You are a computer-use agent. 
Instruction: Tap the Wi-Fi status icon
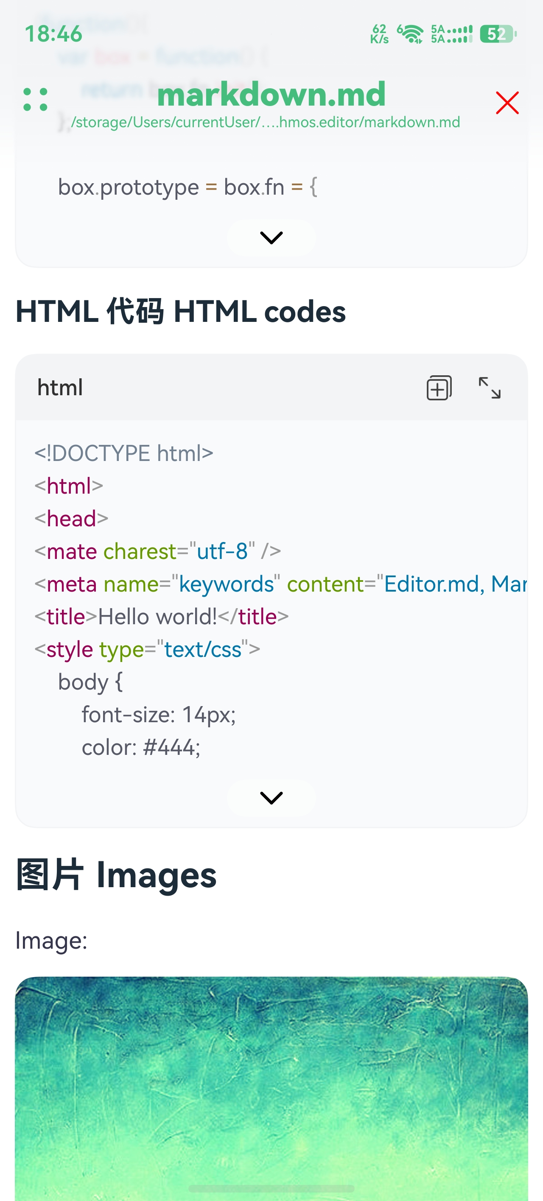click(410, 34)
